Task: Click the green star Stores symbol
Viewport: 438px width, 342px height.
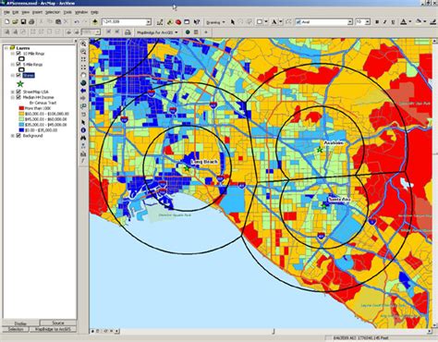Action: [20, 84]
